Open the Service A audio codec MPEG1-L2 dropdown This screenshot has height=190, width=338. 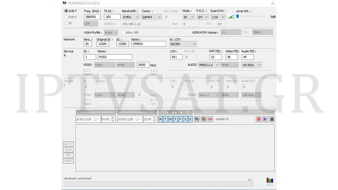pyautogui.click(x=209, y=65)
